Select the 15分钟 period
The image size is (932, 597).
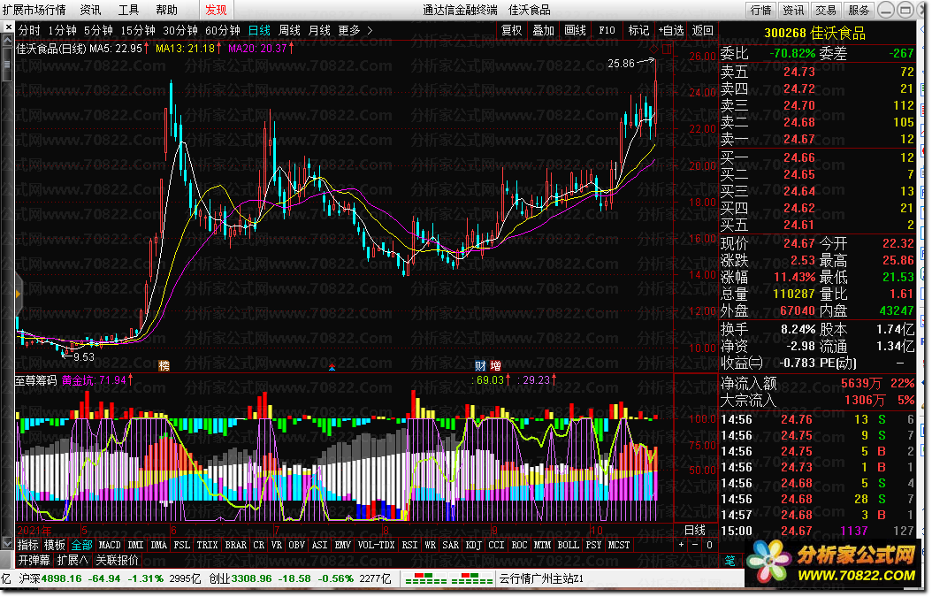[x=138, y=30]
